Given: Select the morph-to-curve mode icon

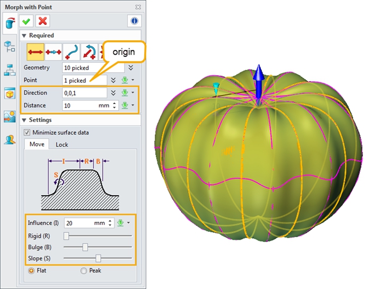Looking at the screenshot, I should (x=71, y=52).
